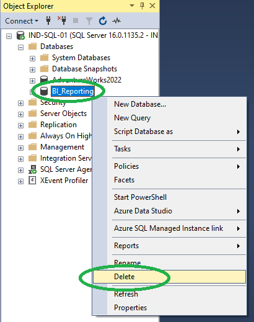The image size is (254, 322).
Task: Expand the System Databases node
Action: (32, 58)
